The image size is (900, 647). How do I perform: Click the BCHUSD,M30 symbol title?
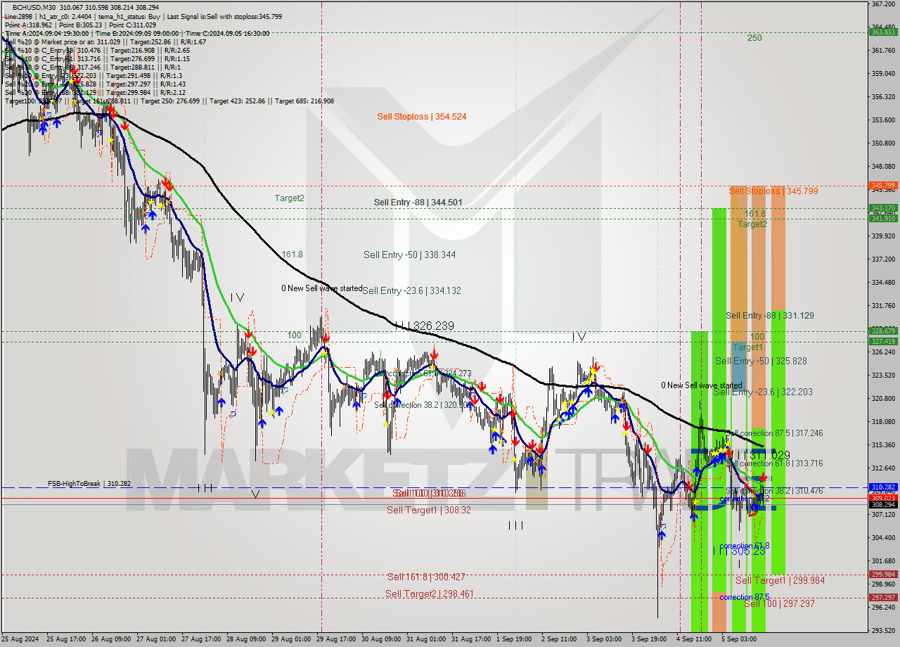pyautogui.click(x=34, y=7)
